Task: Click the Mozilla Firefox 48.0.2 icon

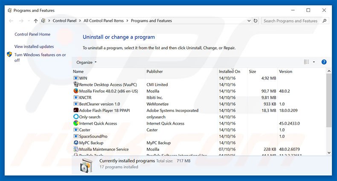Action: point(76,91)
